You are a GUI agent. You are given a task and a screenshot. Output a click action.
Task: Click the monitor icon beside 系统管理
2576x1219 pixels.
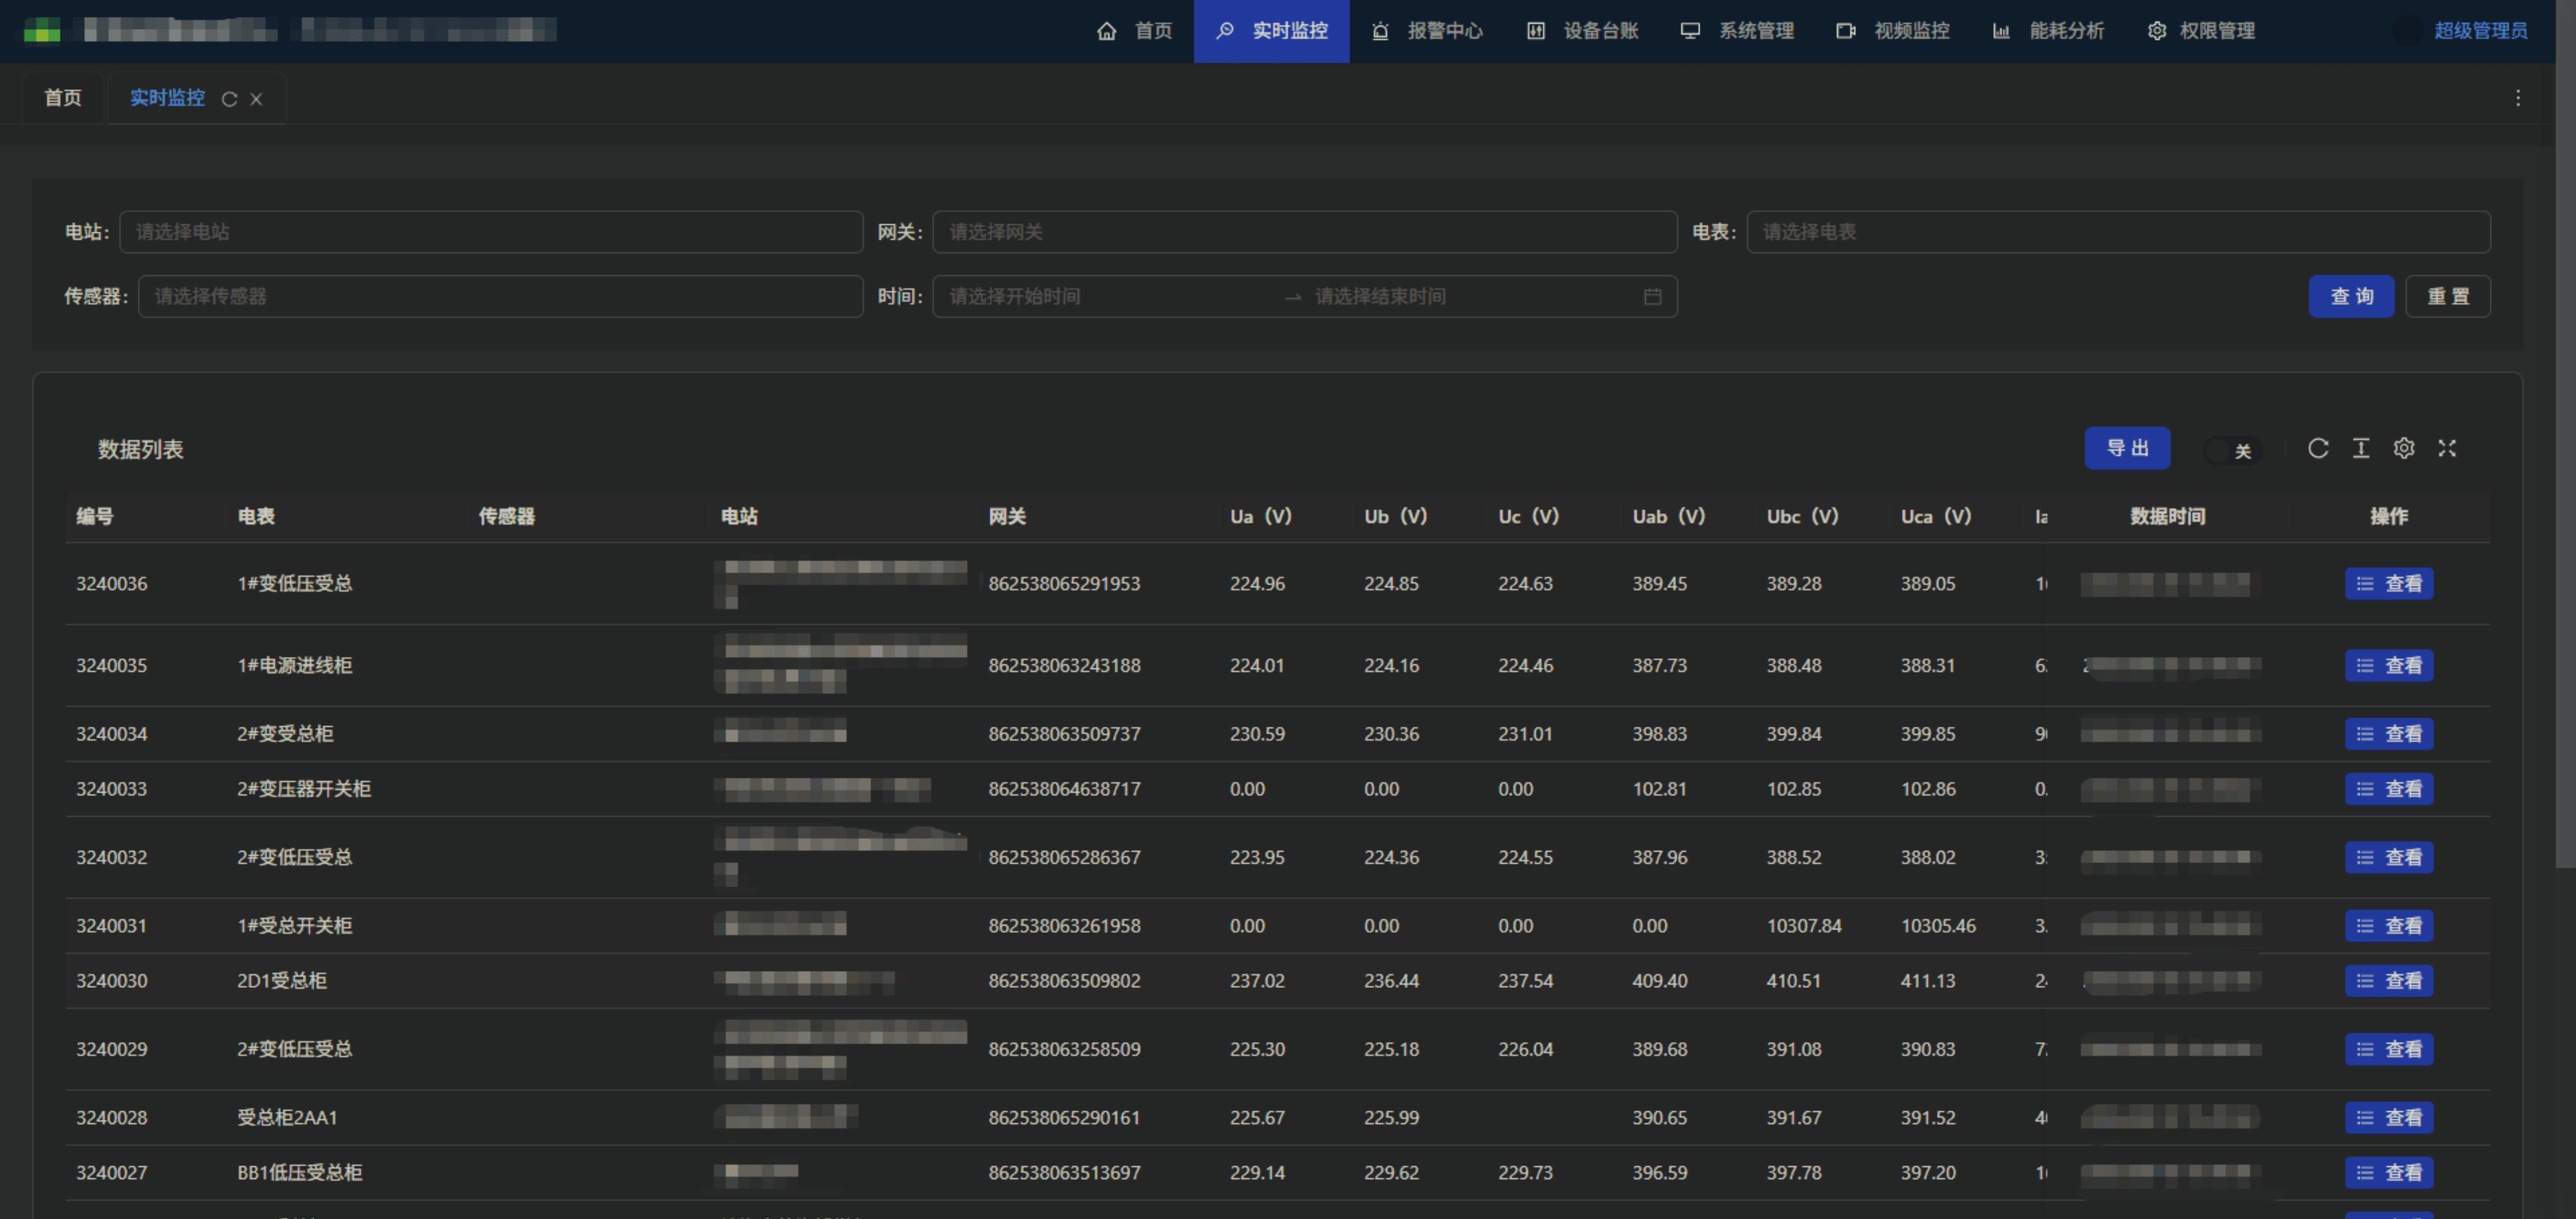1690,31
